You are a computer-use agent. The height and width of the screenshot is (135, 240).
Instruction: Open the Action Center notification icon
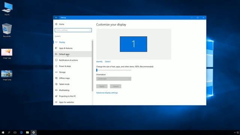click(238, 132)
